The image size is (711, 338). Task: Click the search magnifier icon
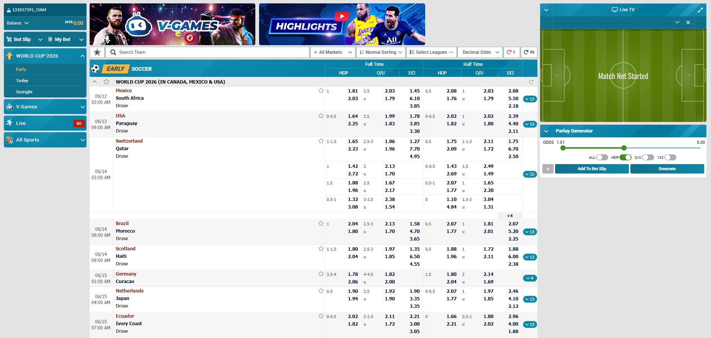point(113,52)
